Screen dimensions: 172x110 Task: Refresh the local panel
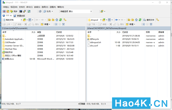pyautogui.click(x=60, y=20)
